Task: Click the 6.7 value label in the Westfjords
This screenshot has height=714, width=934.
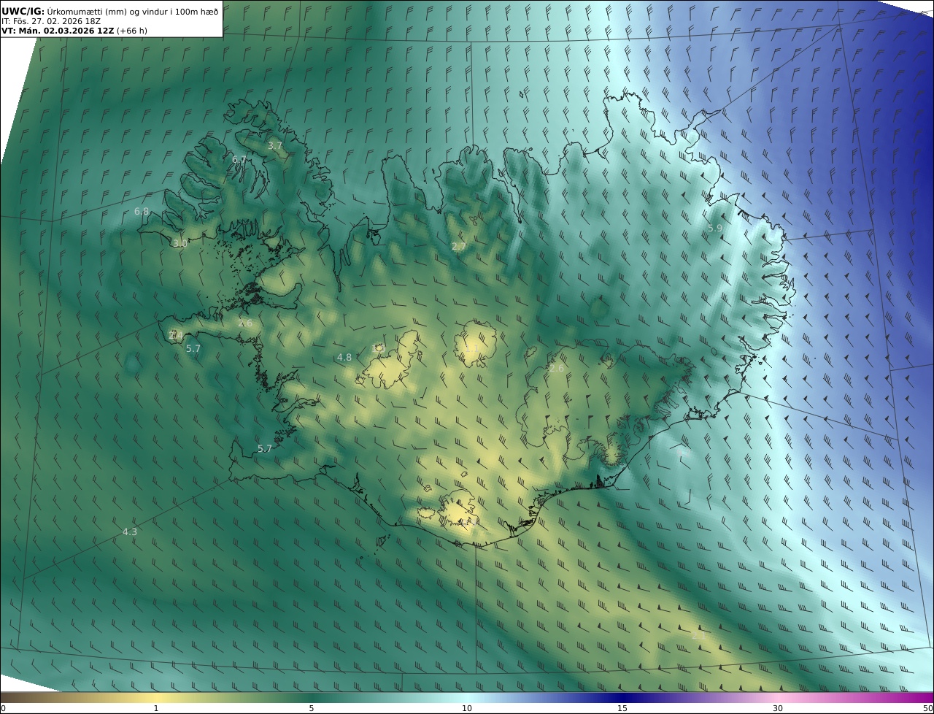Action: point(239,160)
